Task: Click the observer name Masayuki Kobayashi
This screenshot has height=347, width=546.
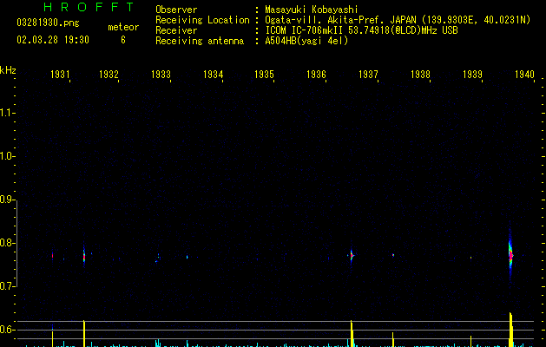Action: tap(312, 10)
